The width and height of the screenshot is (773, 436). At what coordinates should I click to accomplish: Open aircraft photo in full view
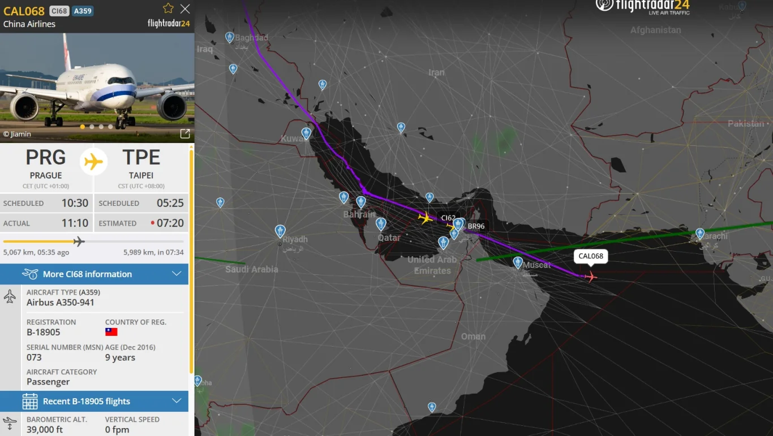click(185, 134)
